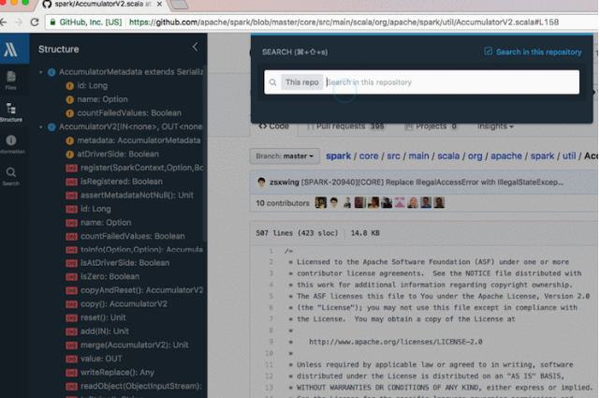Select atDriverSide: Boolean in structure
The height and width of the screenshot is (398, 600).
118,155
